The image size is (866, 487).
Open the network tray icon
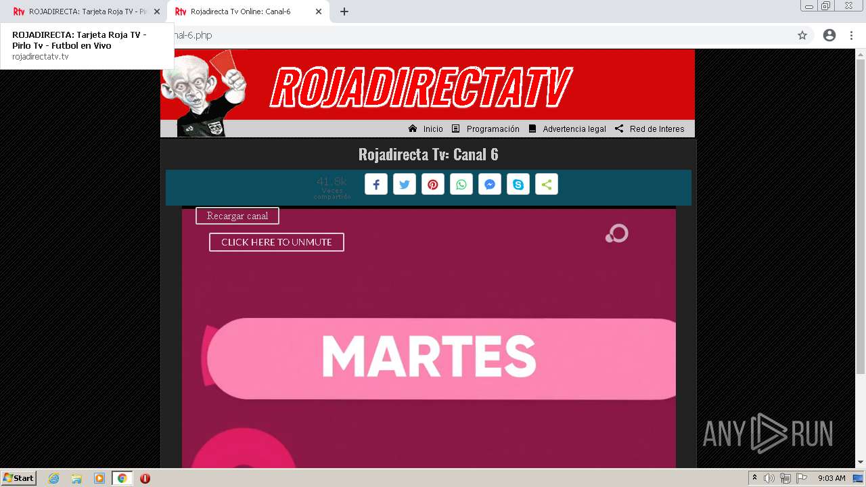pyautogui.click(x=785, y=478)
